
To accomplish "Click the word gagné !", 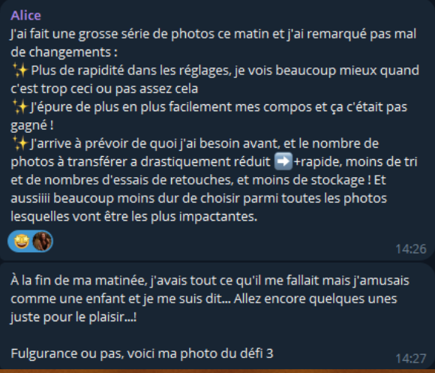I will [32, 125].
